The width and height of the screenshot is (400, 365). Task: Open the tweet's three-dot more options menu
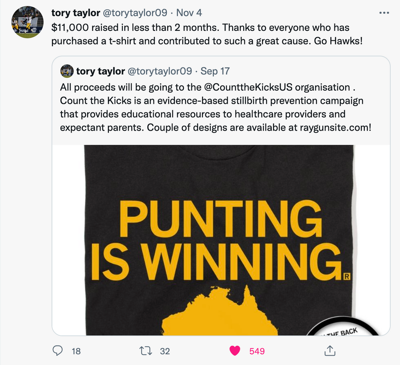tap(384, 13)
